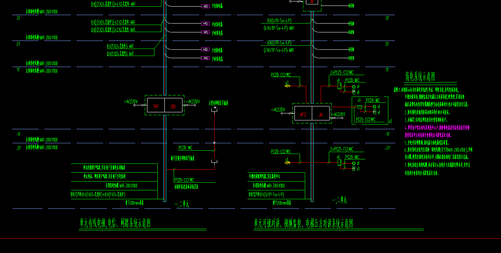Viewport: 501px width, 253px height.
Task: Select the 地下室前室网络信号插座 label
Action: (183, 158)
